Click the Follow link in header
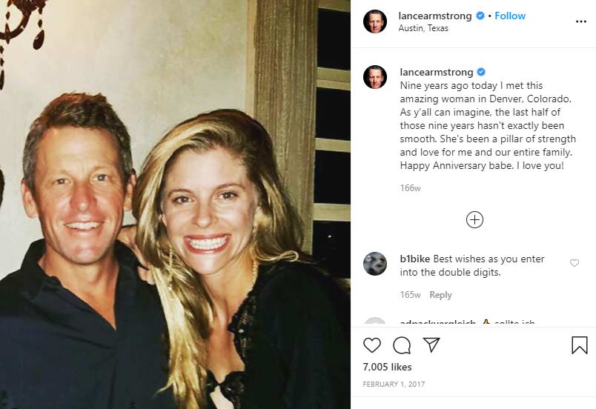 coord(510,16)
